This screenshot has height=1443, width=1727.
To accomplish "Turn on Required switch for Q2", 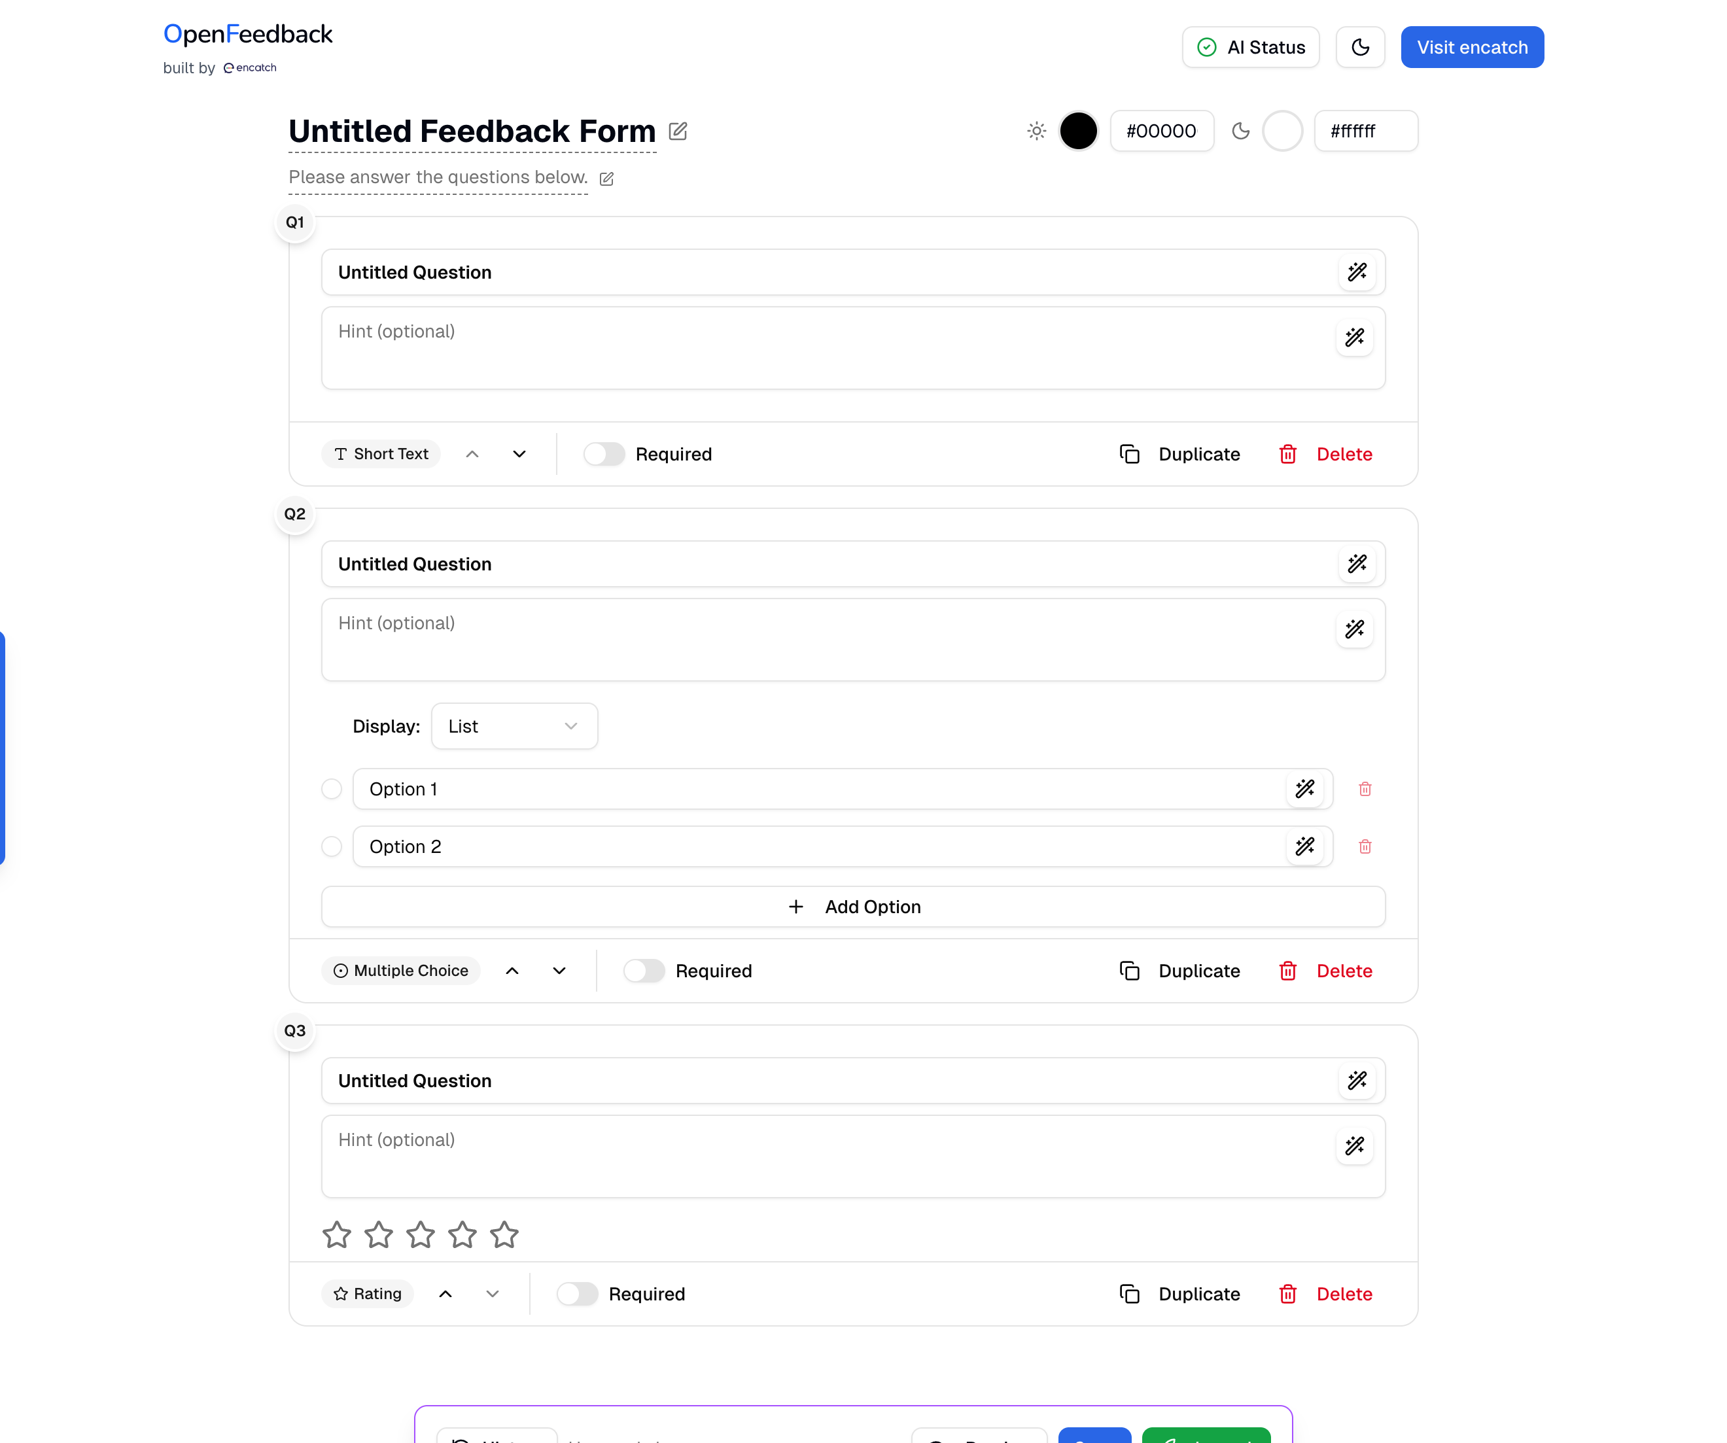I will point(643,971).
